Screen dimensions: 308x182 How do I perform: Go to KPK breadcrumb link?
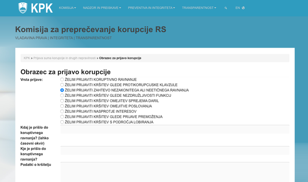[x=27, y=58]
